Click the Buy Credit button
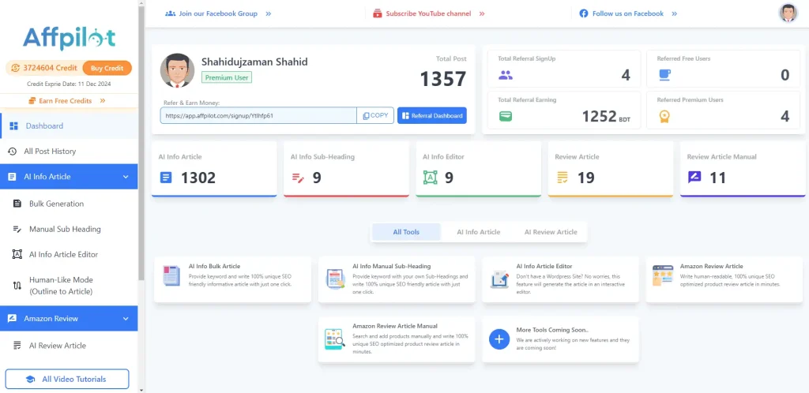The width and height of the screenshot is (809, 393). coord(107,68)
